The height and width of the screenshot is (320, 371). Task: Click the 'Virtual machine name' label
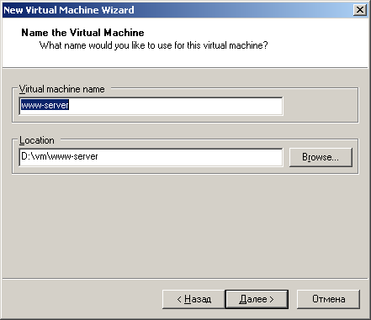[61, 89]
